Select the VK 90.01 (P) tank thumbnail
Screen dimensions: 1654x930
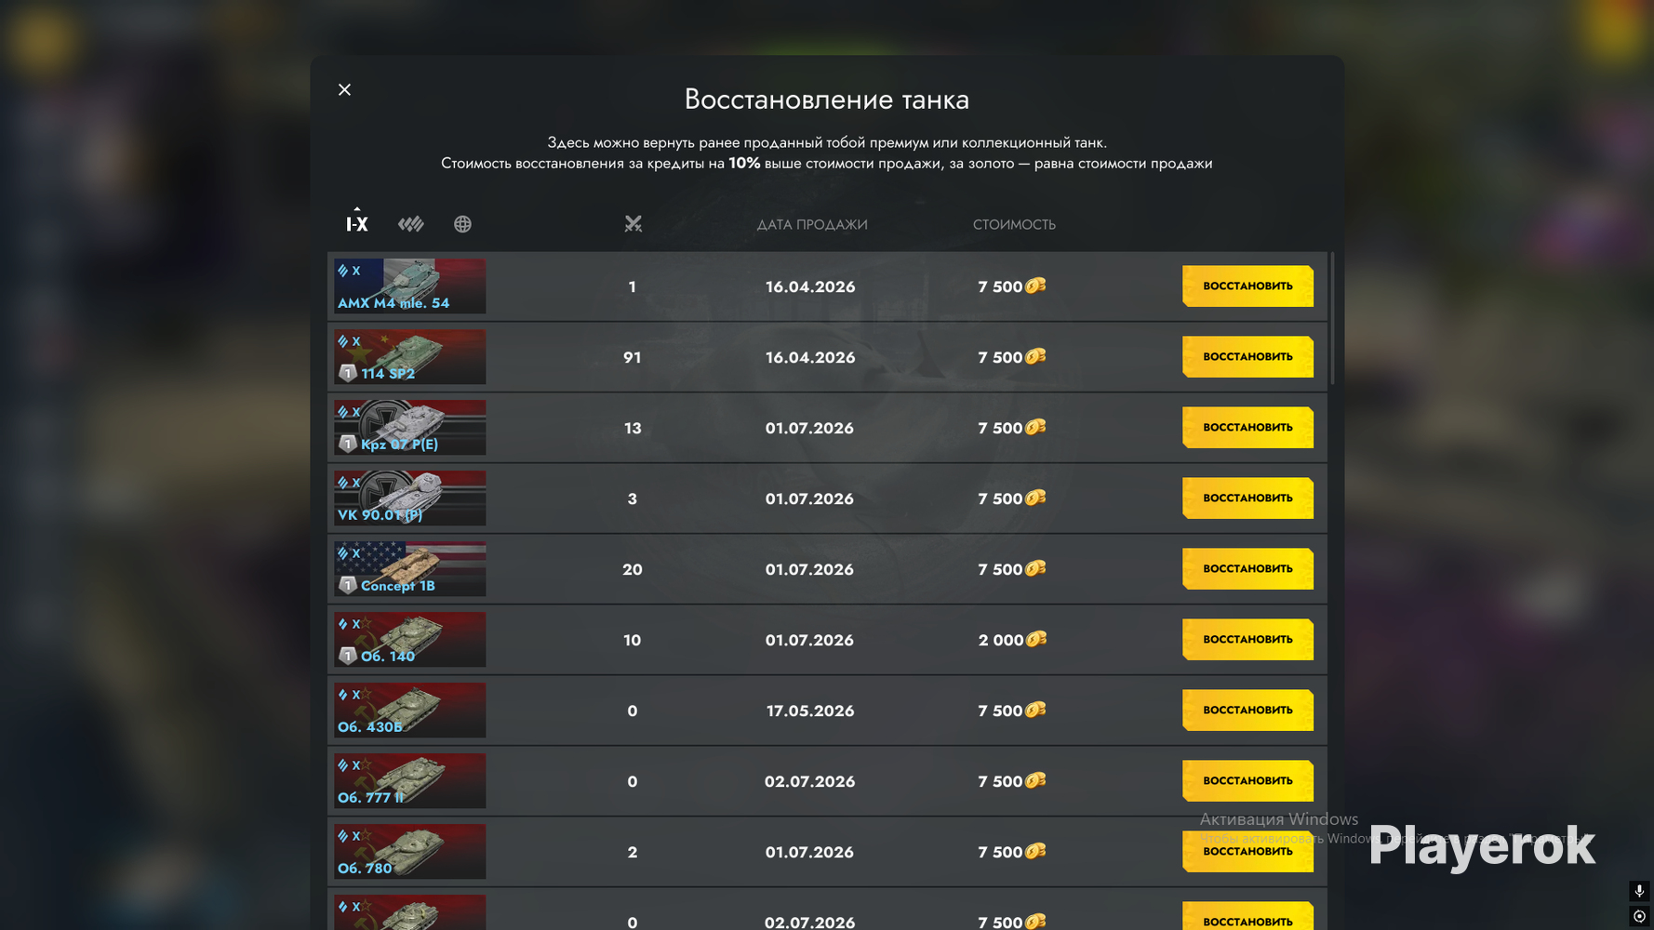point(410,498)
